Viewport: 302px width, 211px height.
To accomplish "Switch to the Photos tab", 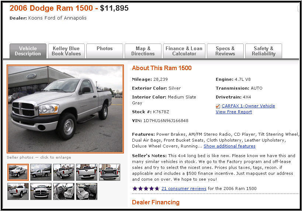I will click(105, 51).
